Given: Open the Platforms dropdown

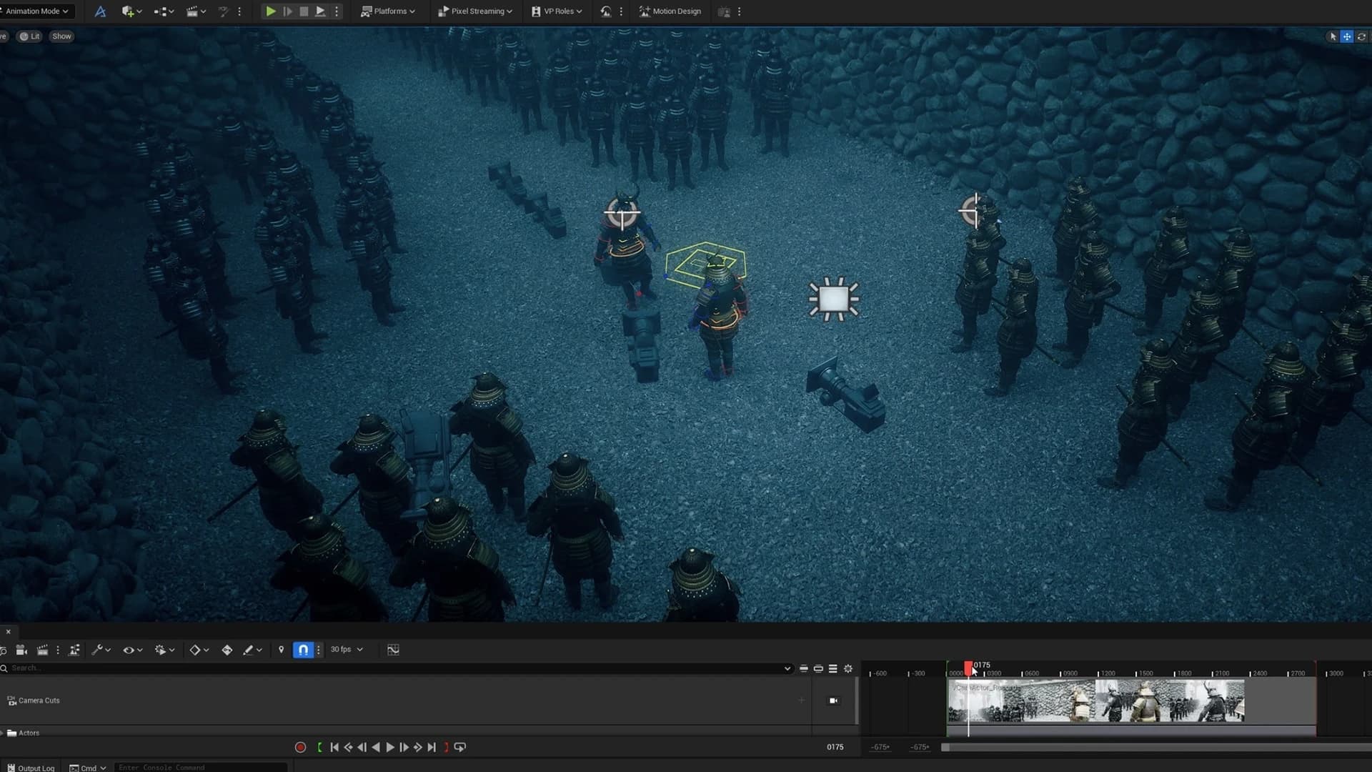Looking at the screenshot, I should tap(388, 11).
